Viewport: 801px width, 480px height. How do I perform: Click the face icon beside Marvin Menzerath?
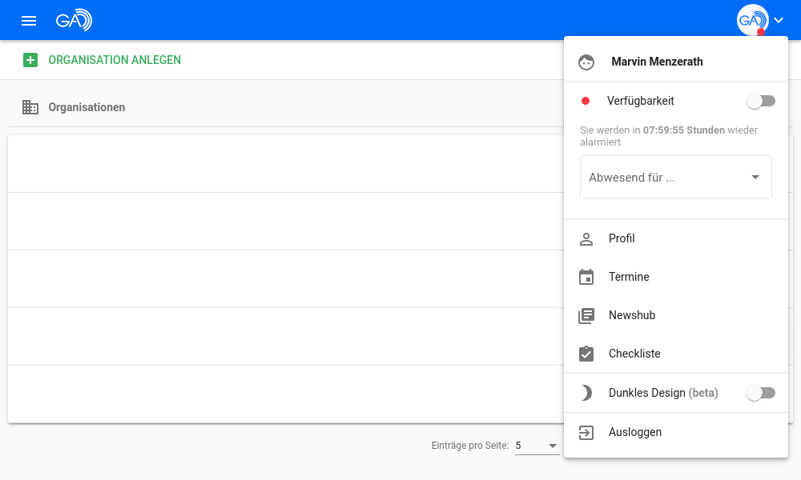click(x=587, y=62)
